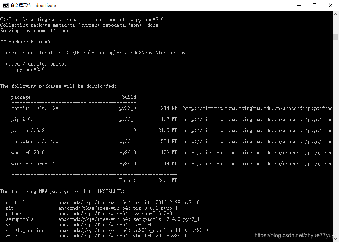Click the '34.1 MB' total value
The height and width of the screenshot is (242, 339).
(x=168, y=180)
